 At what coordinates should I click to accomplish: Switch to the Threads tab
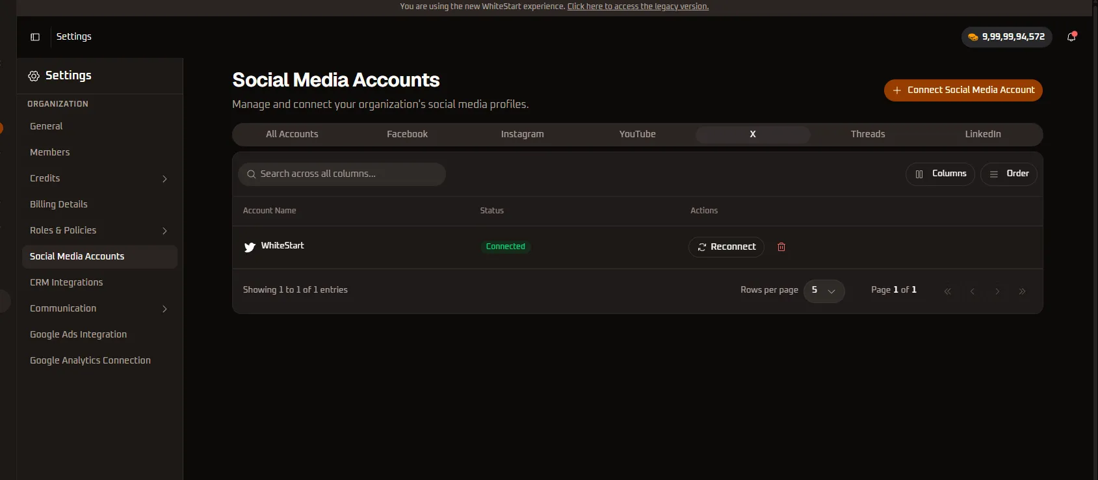click(x=868, y=134)
